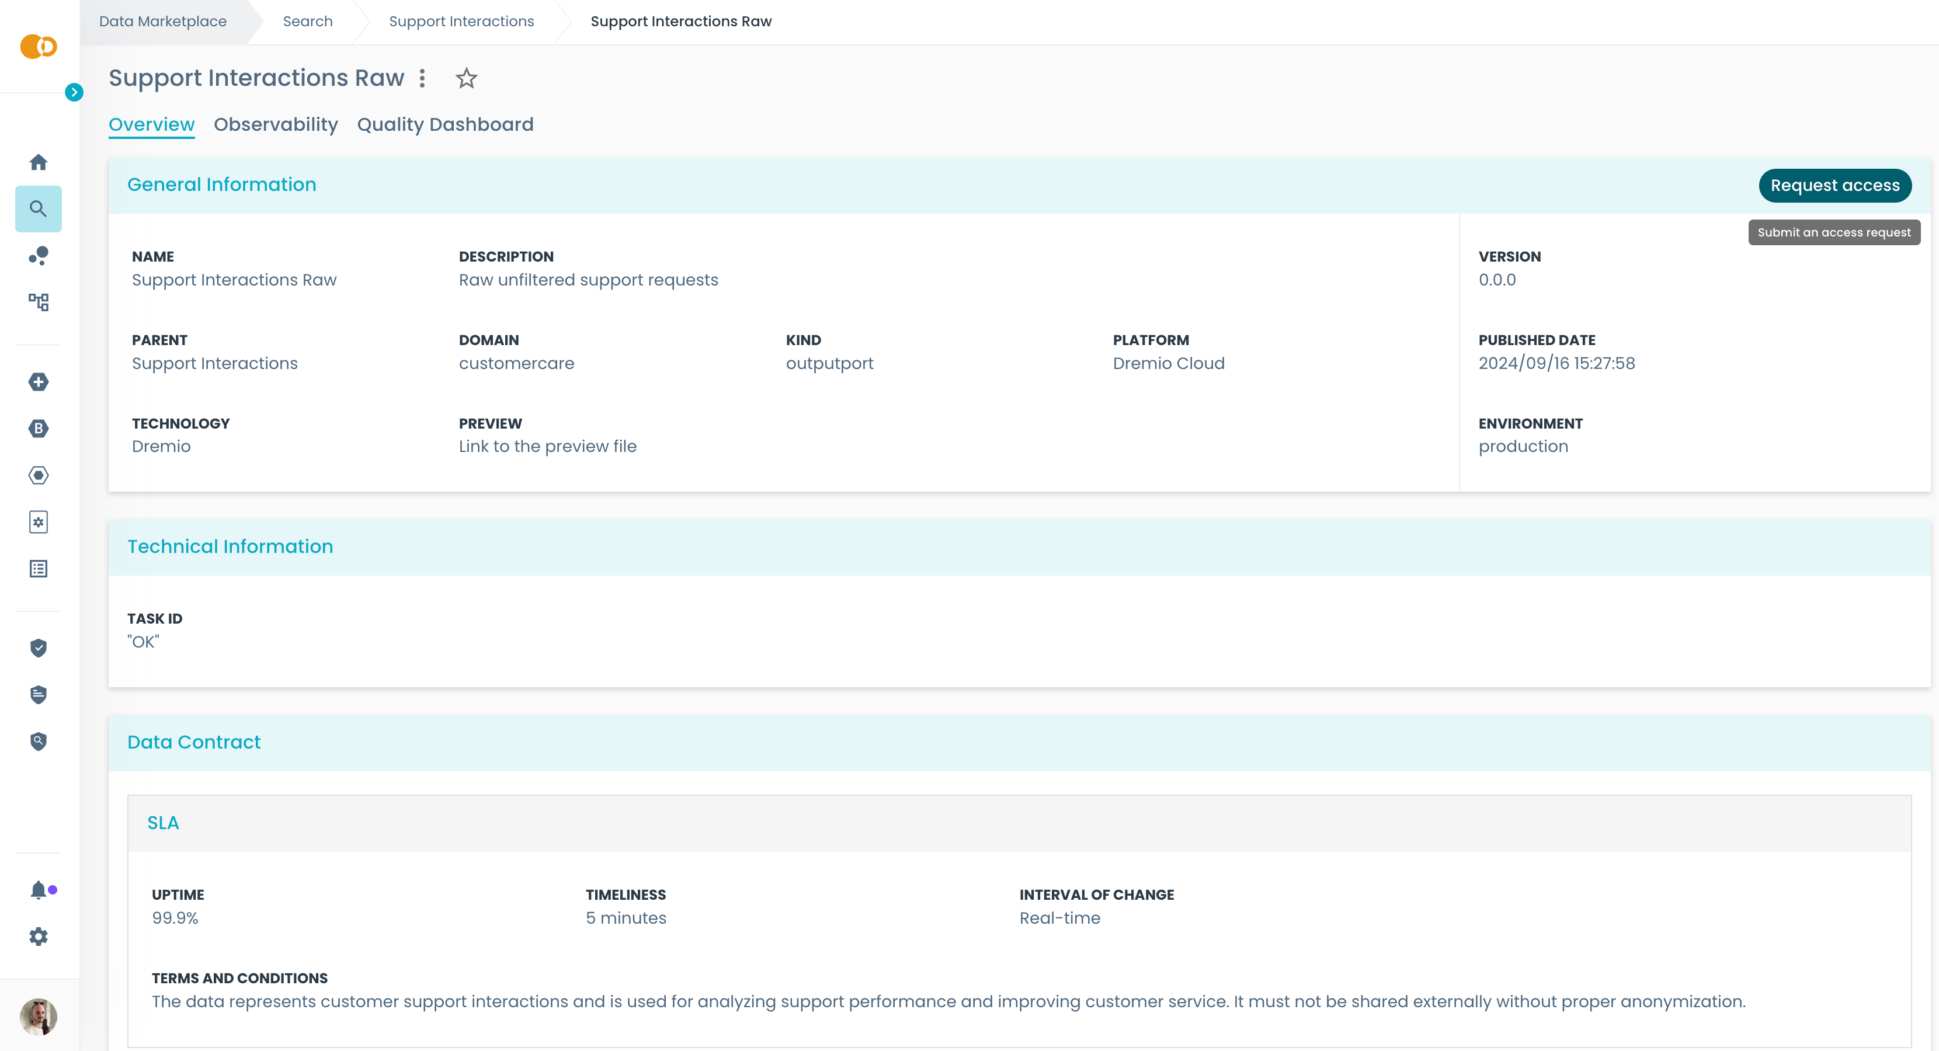Click the hexagon plus sidebar icon
The image size is (1939, 1051).
pos(39,382)
